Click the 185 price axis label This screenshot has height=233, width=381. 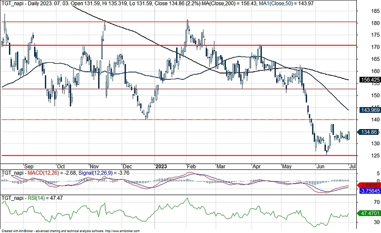(376, 11)
